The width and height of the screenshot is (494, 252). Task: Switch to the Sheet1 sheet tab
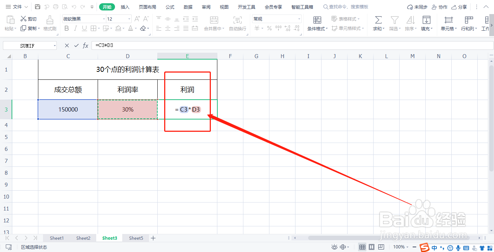[x=56, y=238]
